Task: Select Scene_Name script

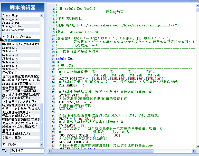Action: pos(21,19)
